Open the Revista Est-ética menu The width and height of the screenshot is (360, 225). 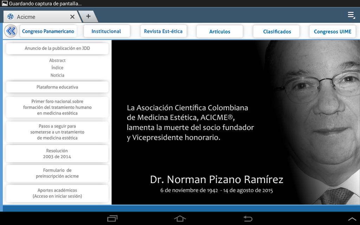coord(163,31)
